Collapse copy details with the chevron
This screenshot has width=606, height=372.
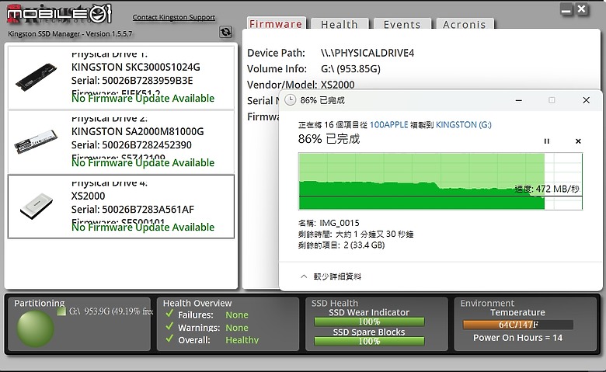click(x=304, y=276)
